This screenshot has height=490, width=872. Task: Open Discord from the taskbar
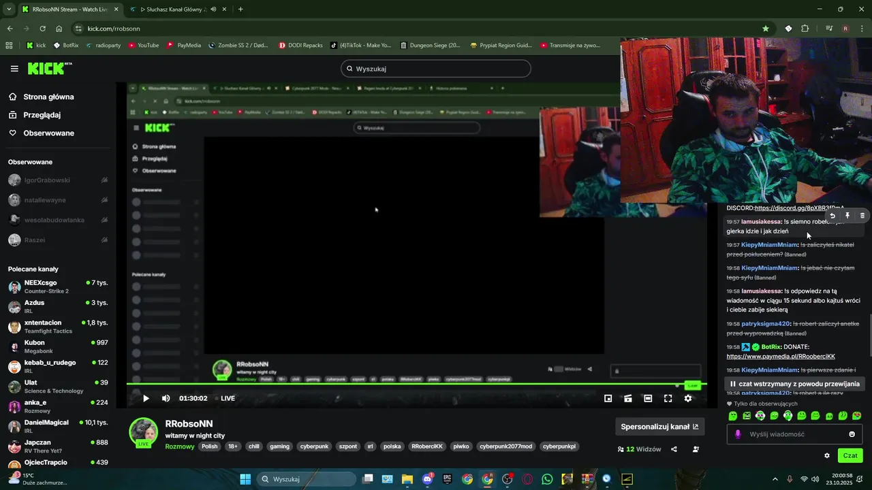[427, 479]
